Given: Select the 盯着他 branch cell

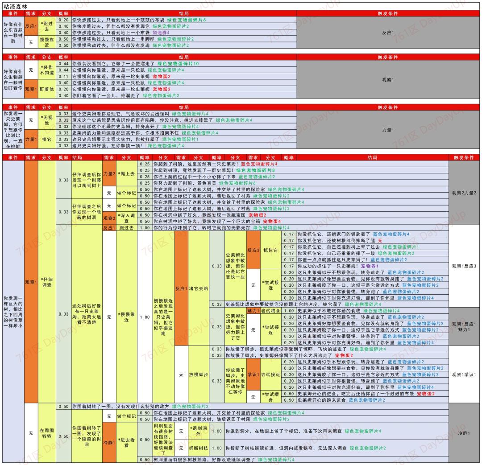Looking at the screenshot, I should (47, 89).
